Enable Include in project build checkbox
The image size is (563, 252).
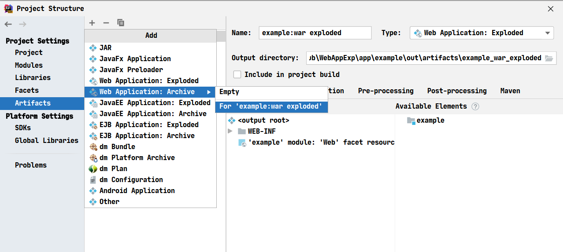click(237, 75)
